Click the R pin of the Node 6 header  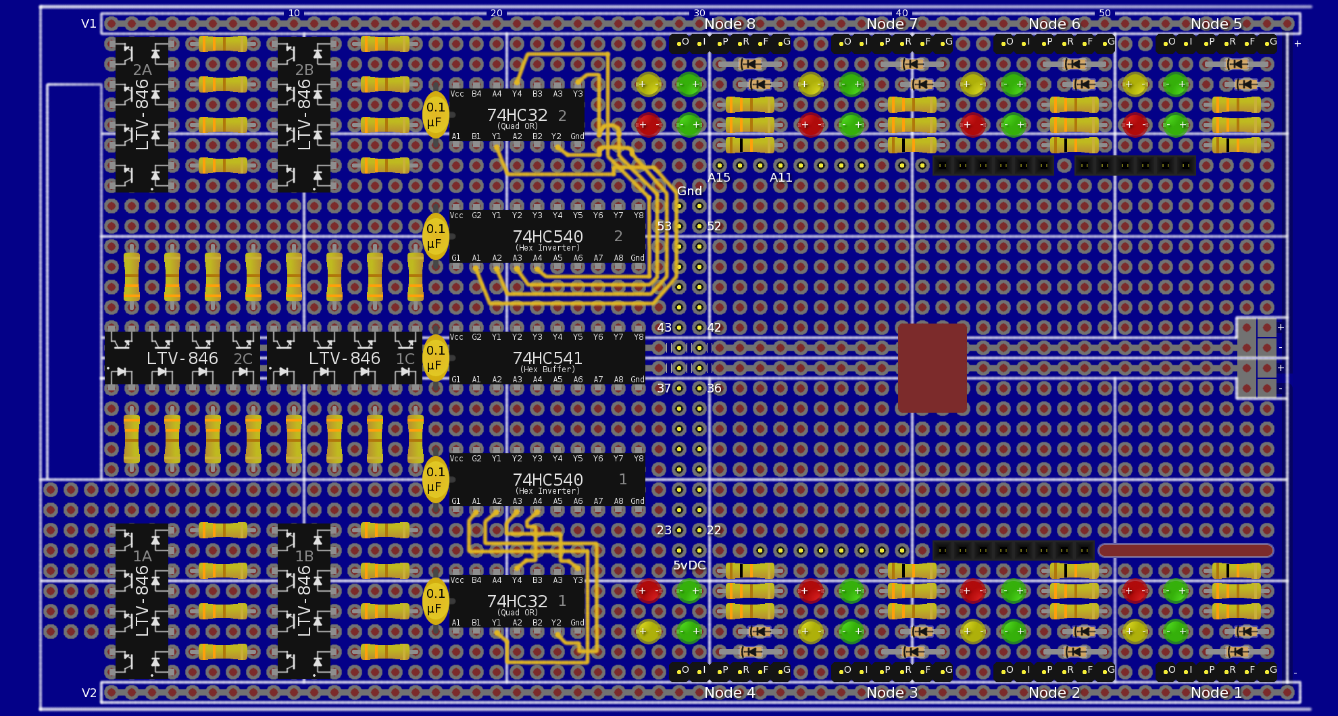(x=1065, y=43)
